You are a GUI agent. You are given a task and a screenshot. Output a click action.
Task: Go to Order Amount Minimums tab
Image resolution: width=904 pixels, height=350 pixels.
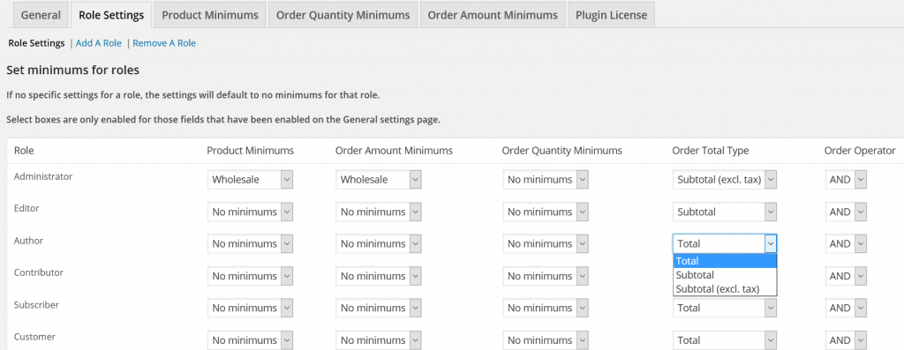pos(493,15)
